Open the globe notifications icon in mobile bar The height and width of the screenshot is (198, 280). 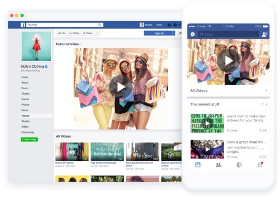coord(239,165)
